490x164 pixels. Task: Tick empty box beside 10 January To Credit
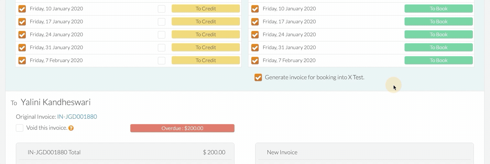[x=161, y=9]
